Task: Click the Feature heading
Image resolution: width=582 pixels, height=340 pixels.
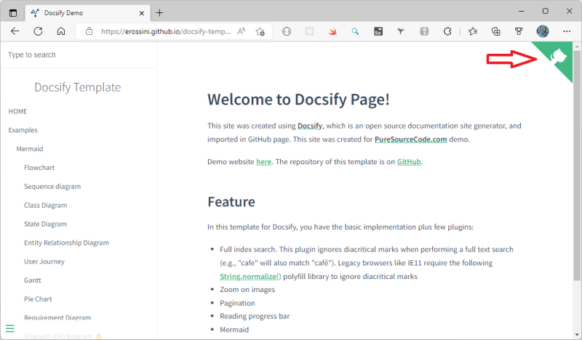Action: pyautogui.click(x=231, y=202)
